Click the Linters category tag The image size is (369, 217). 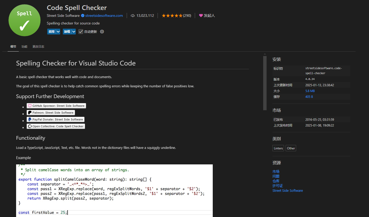[278, 148]
